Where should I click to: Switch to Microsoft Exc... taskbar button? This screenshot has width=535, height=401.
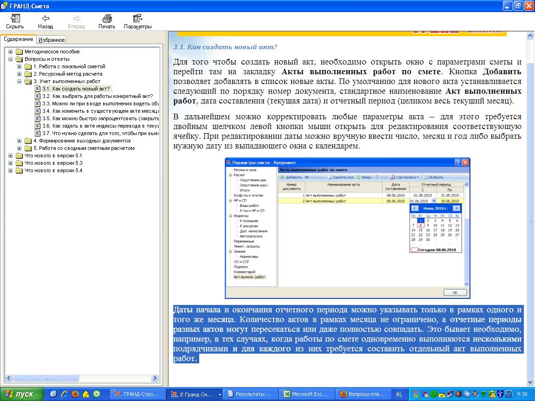tap(307, 394)
